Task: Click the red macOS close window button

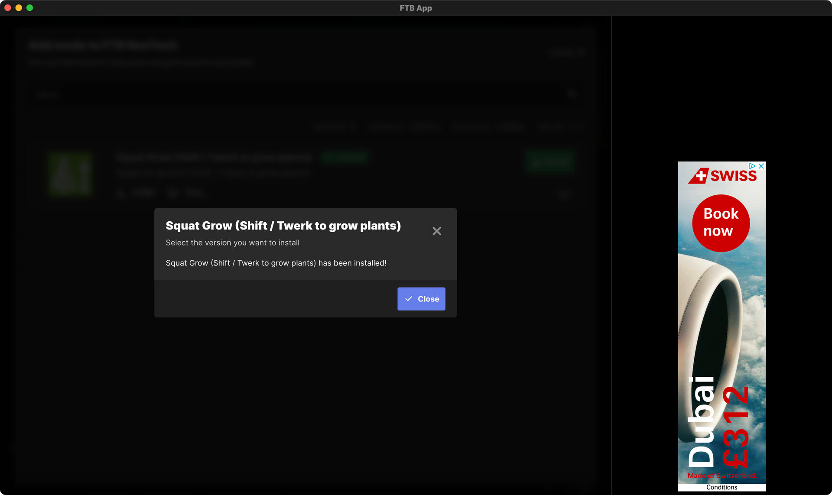Action: tap(8, 8)
